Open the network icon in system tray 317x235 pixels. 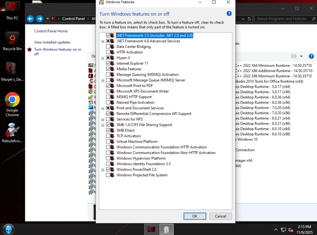pyautogui.click(x=283, y=230)
